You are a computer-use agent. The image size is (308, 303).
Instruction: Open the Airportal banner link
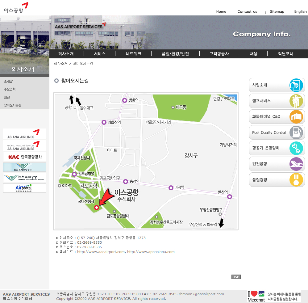25,188
